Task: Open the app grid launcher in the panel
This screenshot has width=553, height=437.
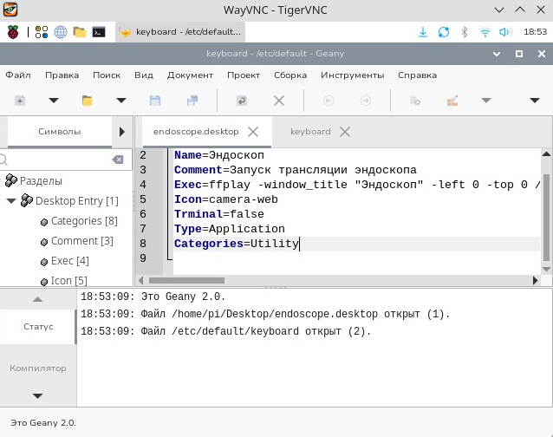Action: [42, 32]
